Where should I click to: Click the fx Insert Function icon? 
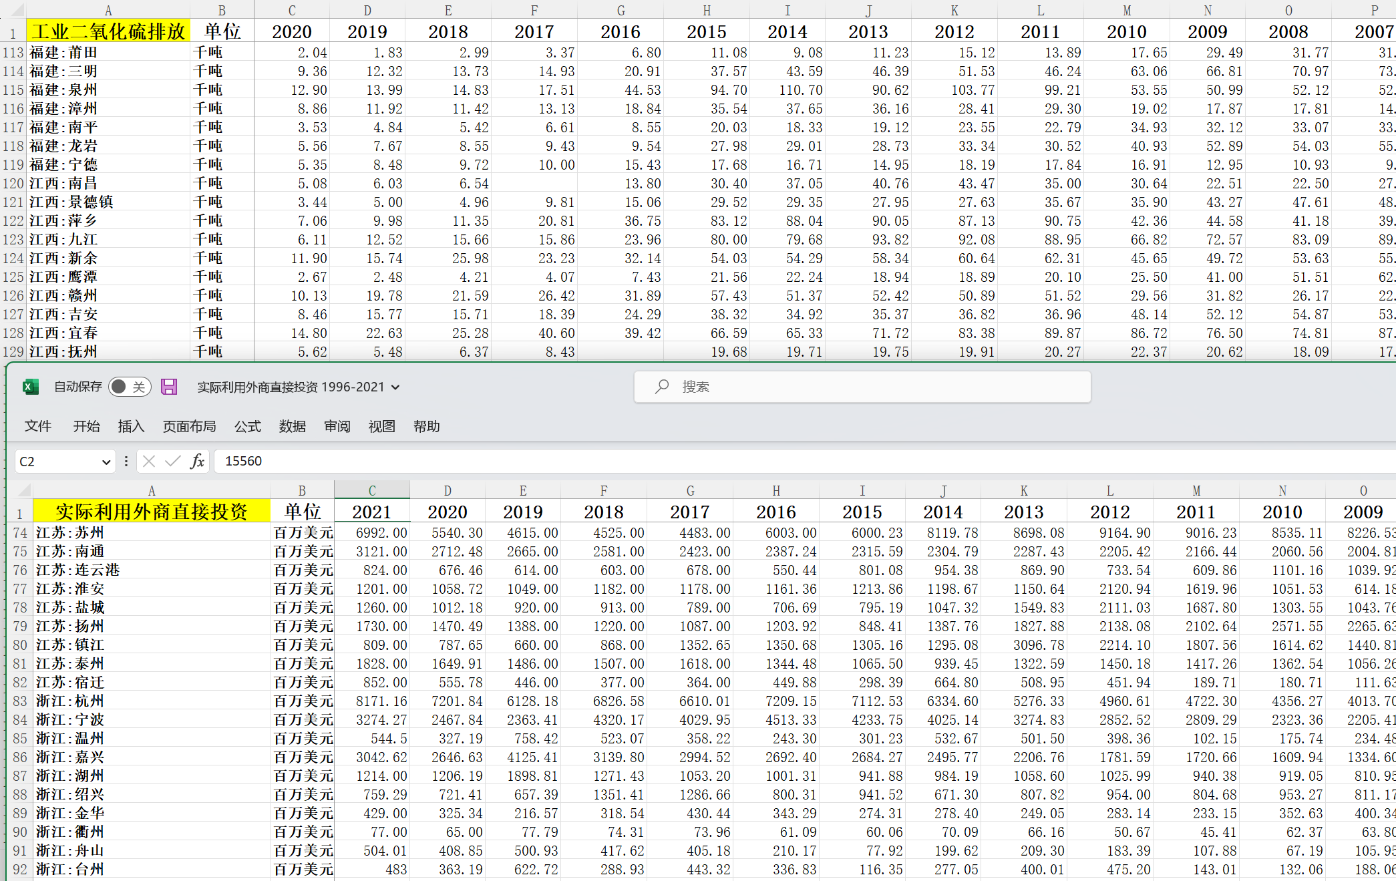tap(197, 461)
